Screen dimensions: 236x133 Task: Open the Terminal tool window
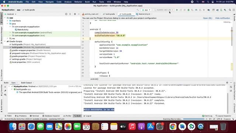coord(34,116)
